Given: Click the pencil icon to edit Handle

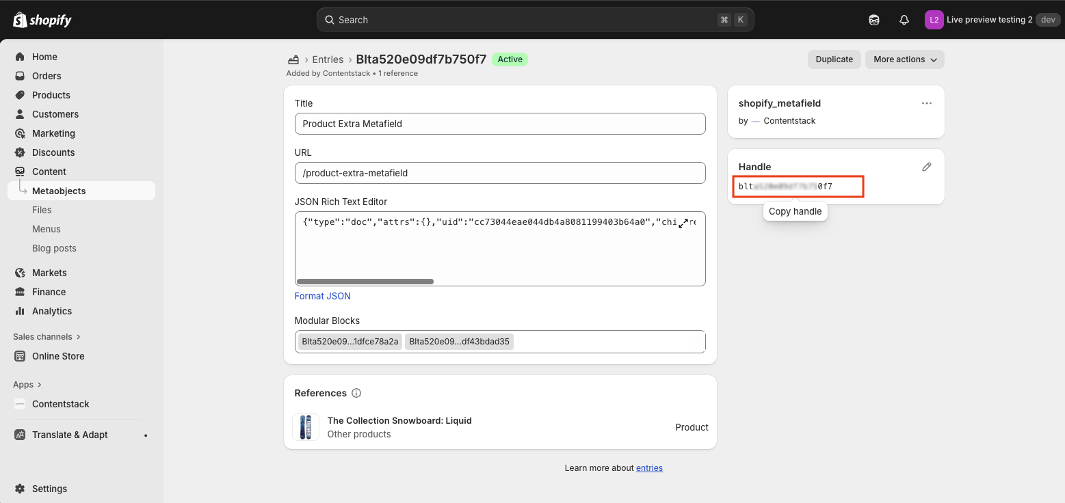Looking at the screenshot, I should pyautogui.click(x=927, y=167).
